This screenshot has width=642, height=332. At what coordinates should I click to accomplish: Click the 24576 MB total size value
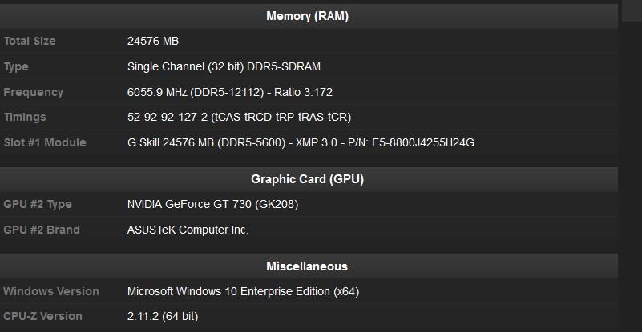(152, 41)
